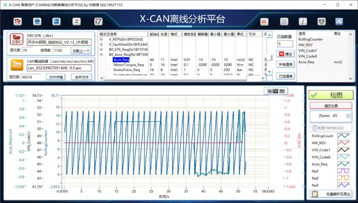Click the CAN offline data file icon
Screen dimensions: 358x203
(16, 65)
